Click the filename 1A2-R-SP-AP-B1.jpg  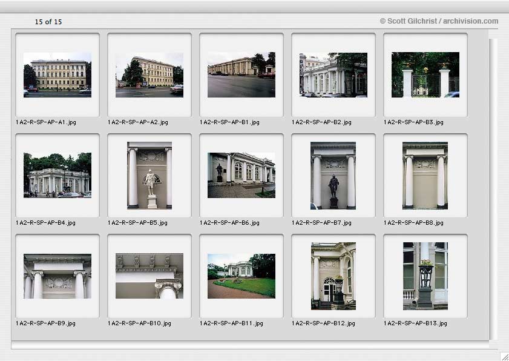[x=229, y=122]
